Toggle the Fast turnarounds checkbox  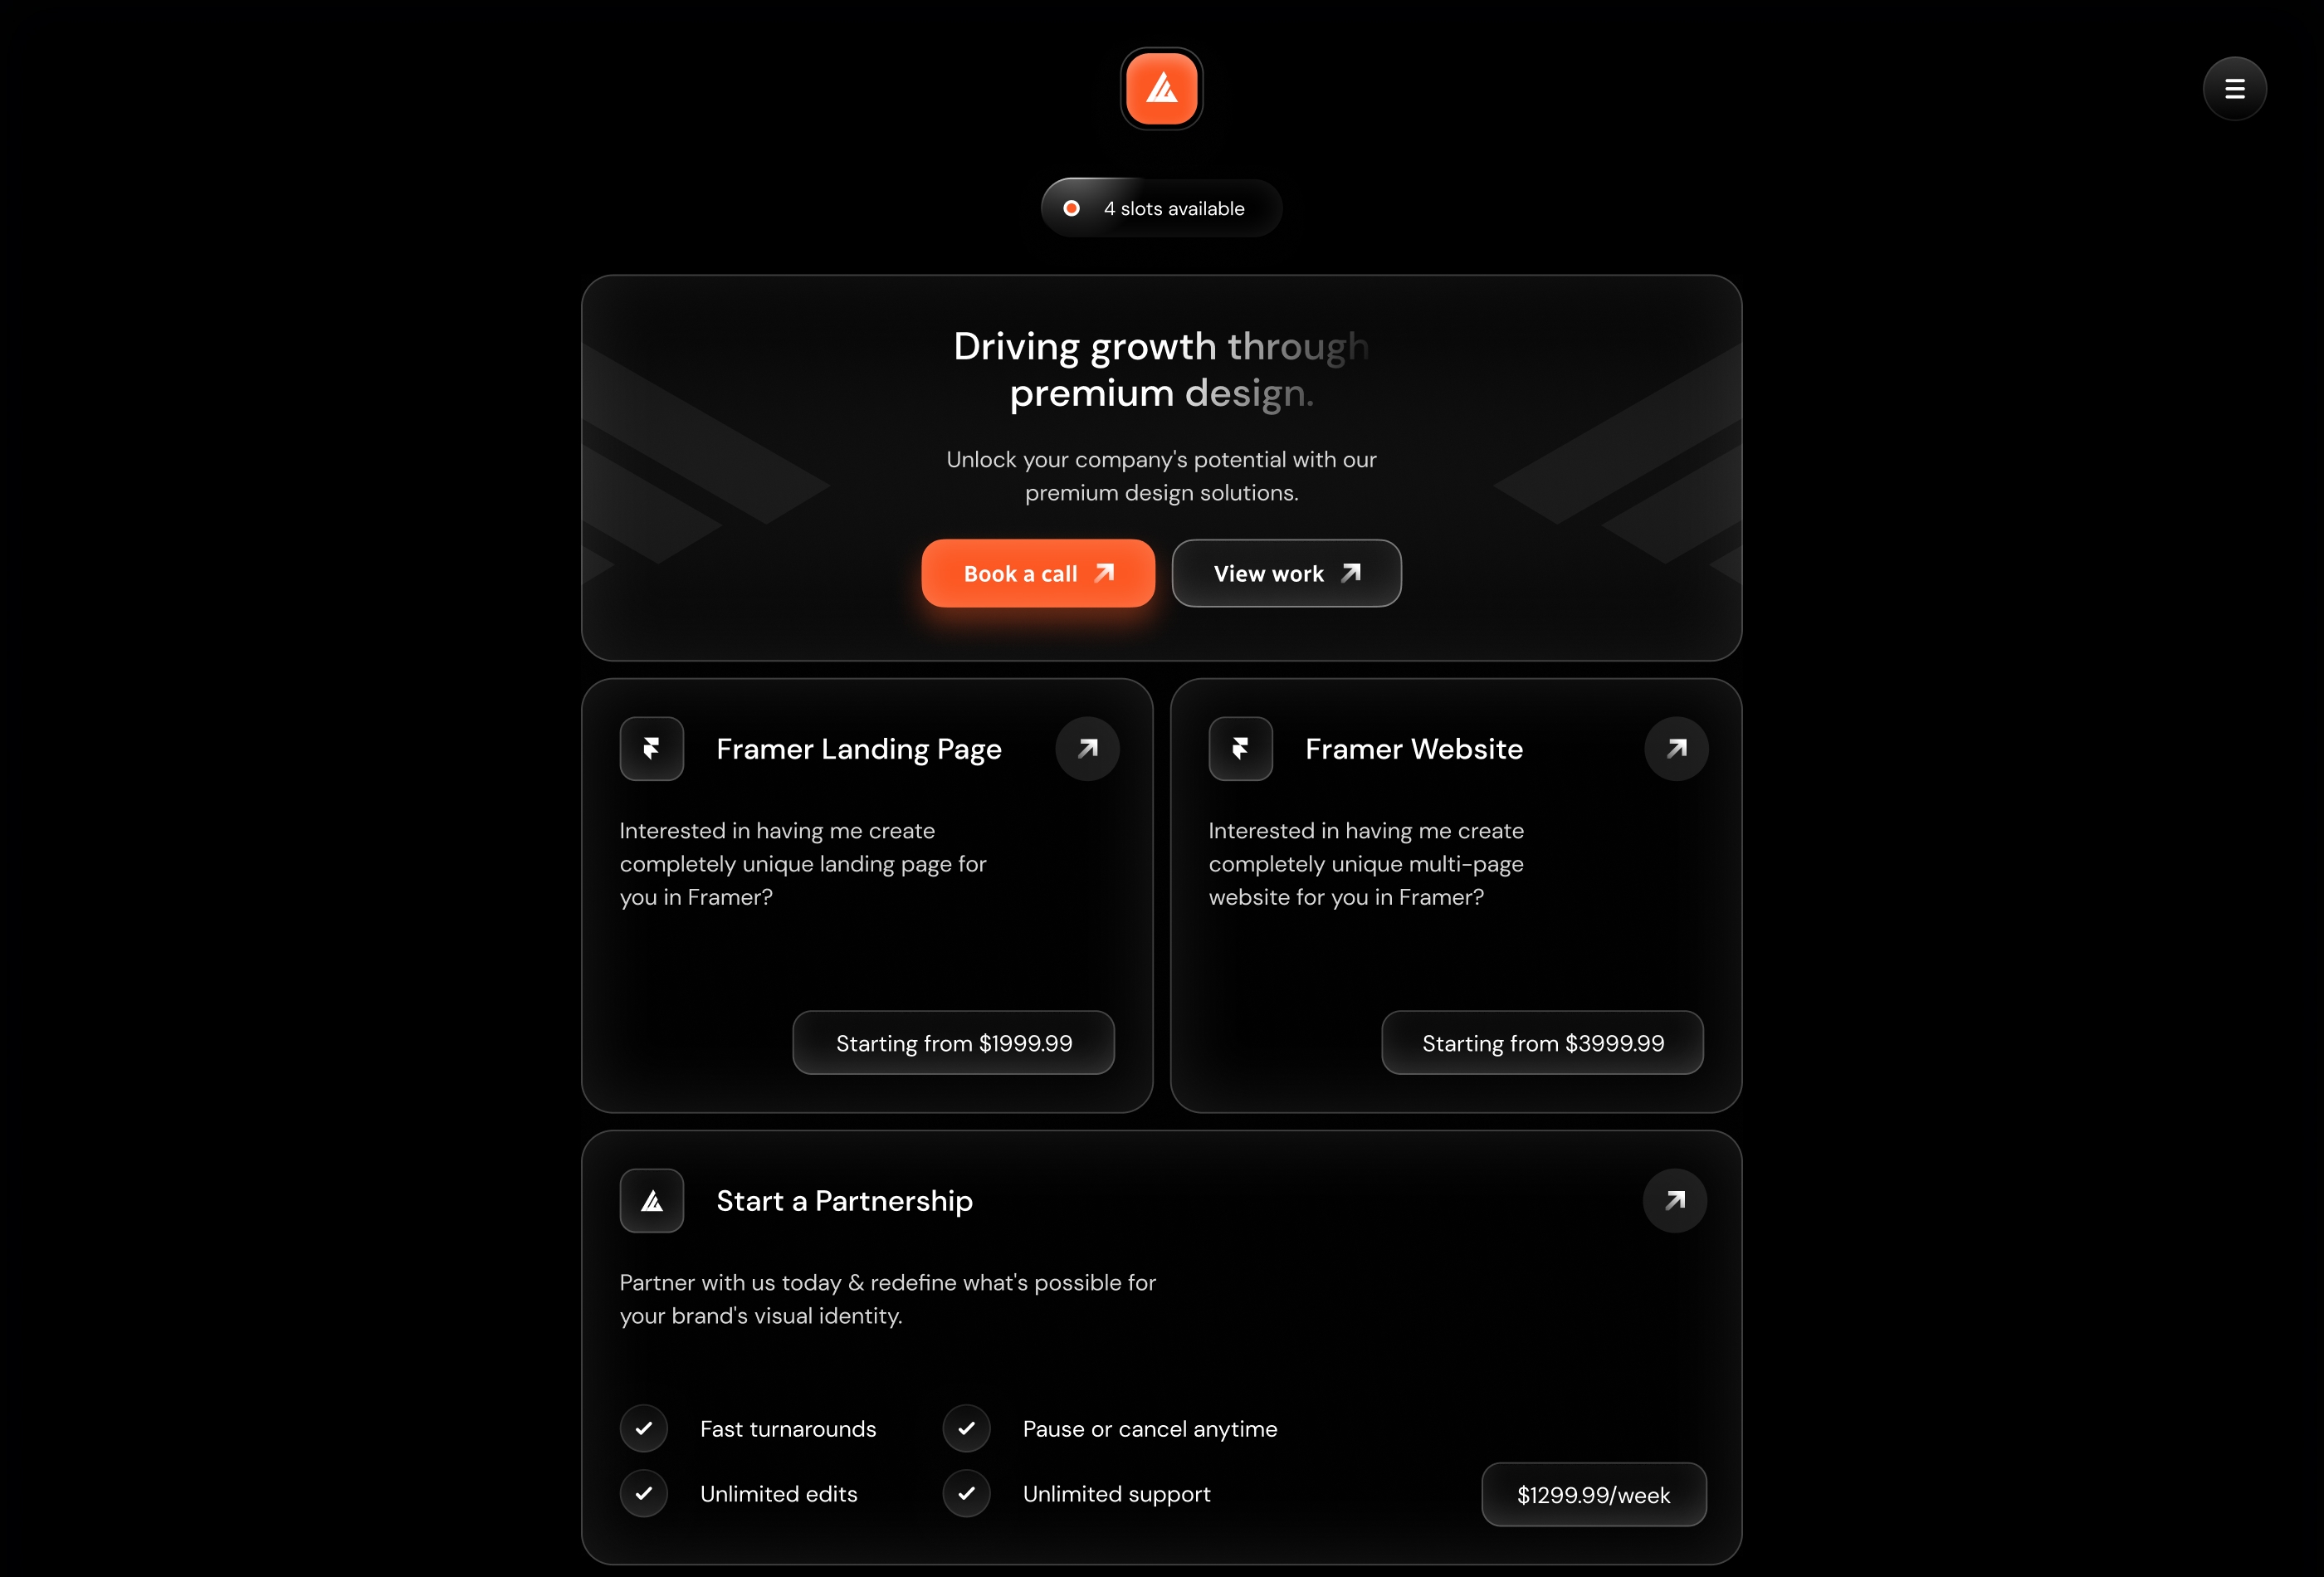pyautogui.click(x=644, y=1428)
